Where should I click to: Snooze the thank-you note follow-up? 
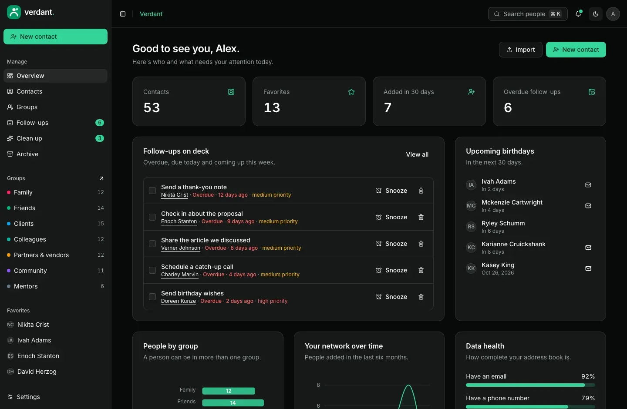(x=391, y=191)
